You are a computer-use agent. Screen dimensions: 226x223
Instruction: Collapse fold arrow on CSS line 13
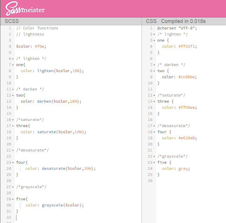tap(154, 102)
